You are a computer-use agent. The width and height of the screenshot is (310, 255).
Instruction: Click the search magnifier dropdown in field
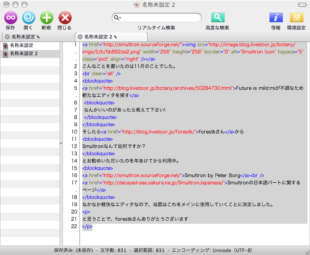point(117,18)
